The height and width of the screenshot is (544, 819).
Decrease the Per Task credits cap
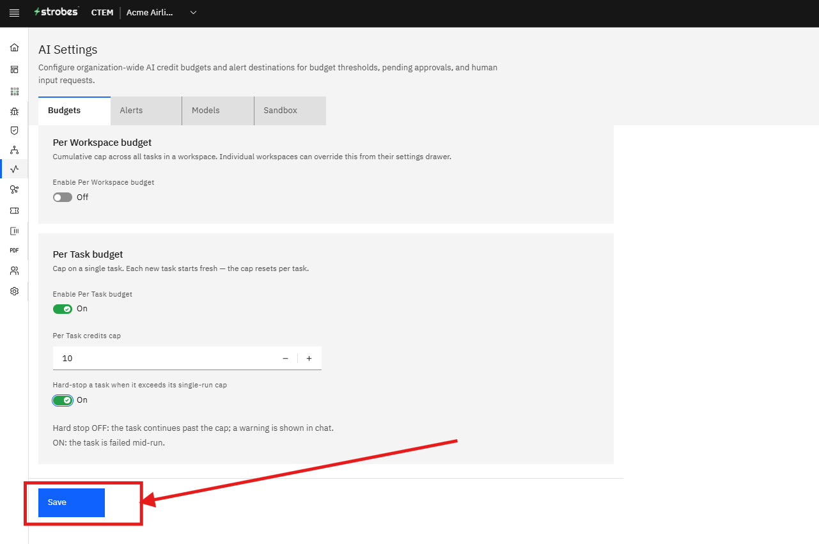(285, 359)
